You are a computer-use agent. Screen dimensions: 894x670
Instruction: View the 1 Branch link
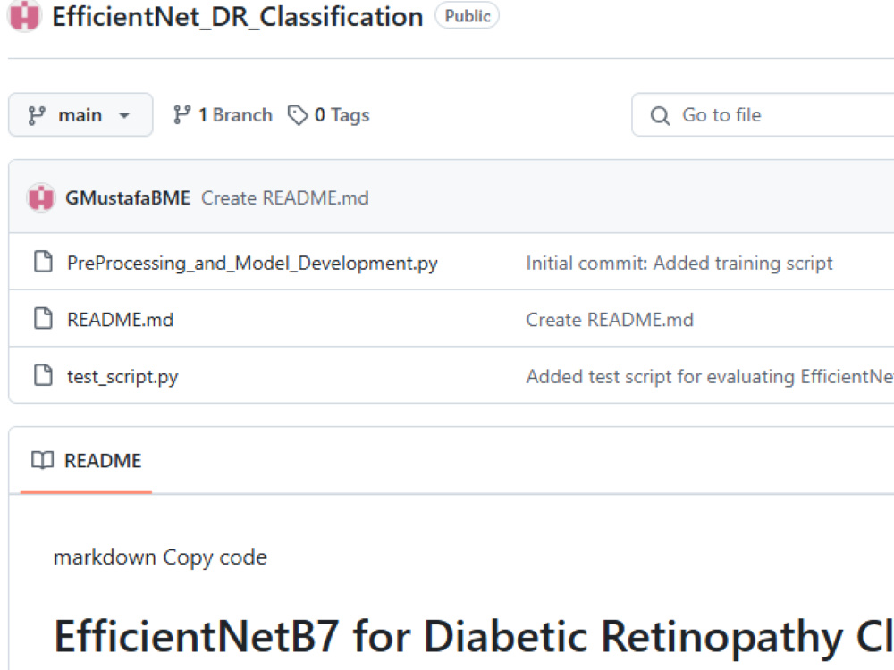coord(223,114)
